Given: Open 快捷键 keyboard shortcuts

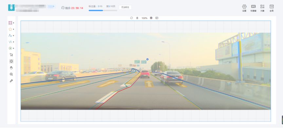Looking at the screenshot, I should 253,8.
